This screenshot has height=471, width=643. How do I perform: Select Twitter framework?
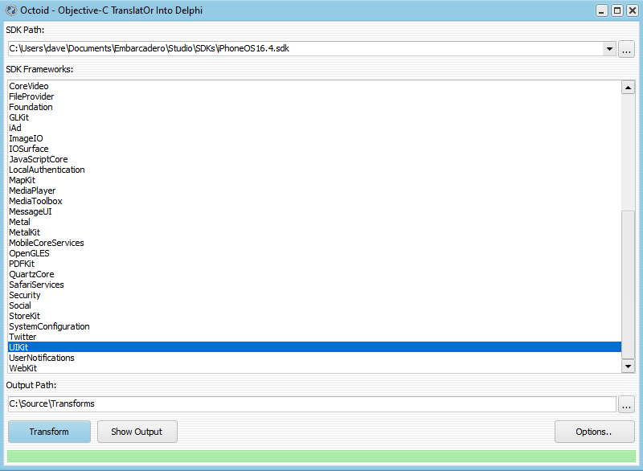click(x=314, y=337)
